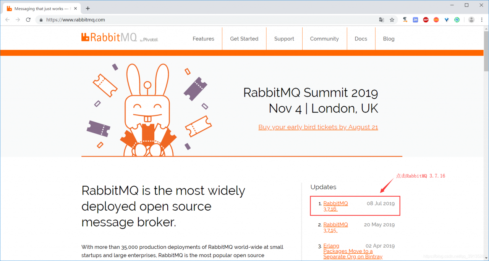Click the 35,000 production deployments paragraph

click(182, 251)
